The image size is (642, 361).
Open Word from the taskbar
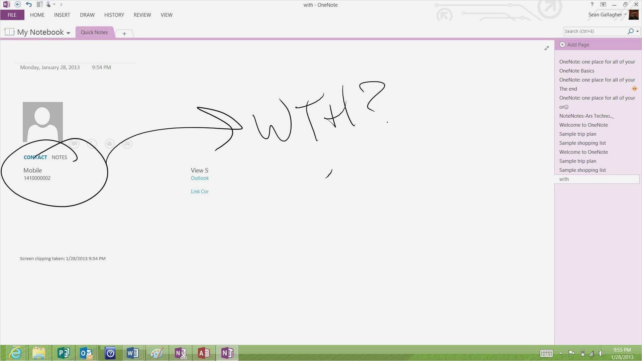tap(132, 353)
